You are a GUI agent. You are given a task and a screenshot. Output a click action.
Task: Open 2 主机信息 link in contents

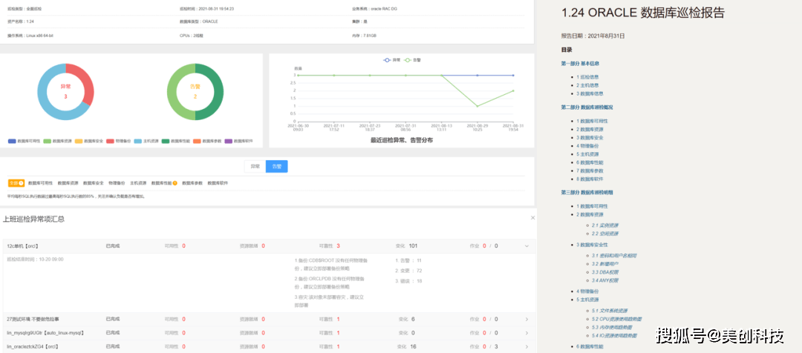(587, 85)
